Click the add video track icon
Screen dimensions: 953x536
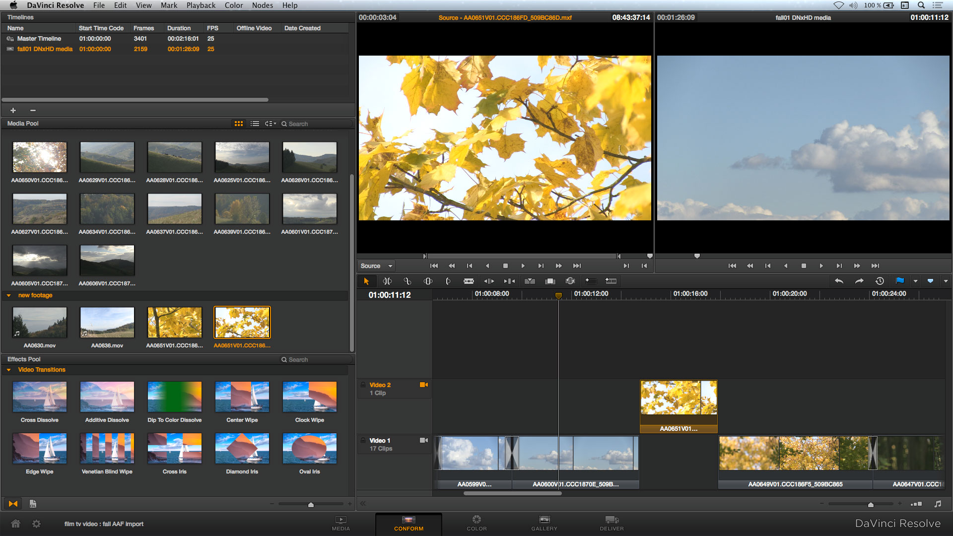point(590,281)
